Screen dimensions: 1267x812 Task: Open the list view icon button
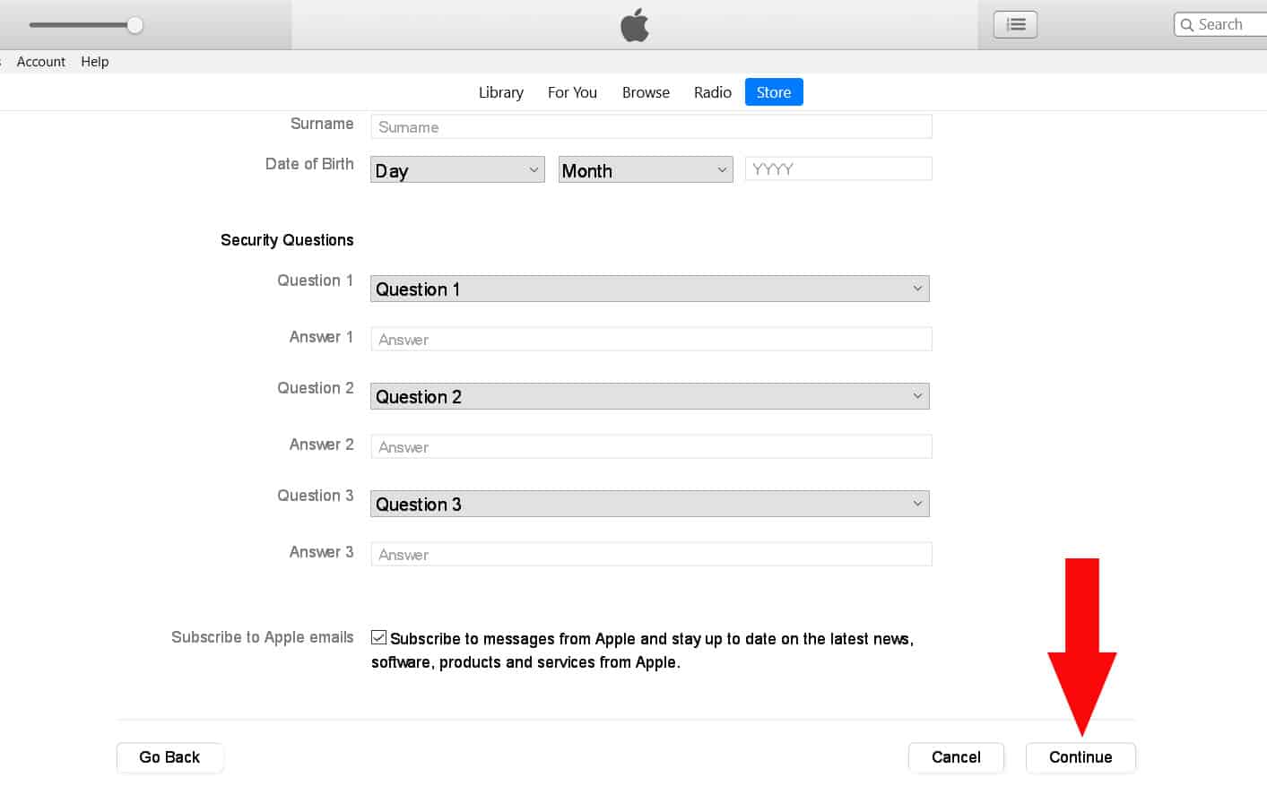[1015, 25]
